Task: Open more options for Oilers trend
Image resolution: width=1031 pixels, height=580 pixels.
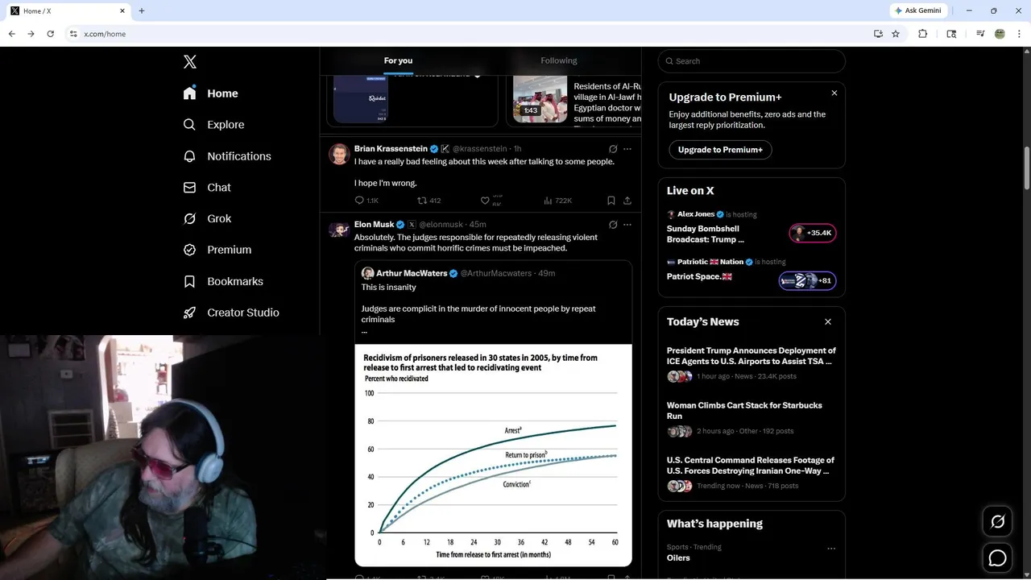Action: (x=830, y=549)
